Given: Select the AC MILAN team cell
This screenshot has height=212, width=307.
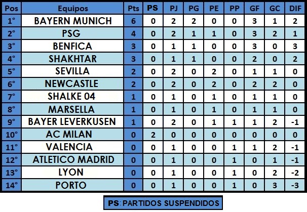Looking at the screenshot, I should click(72, 135).
